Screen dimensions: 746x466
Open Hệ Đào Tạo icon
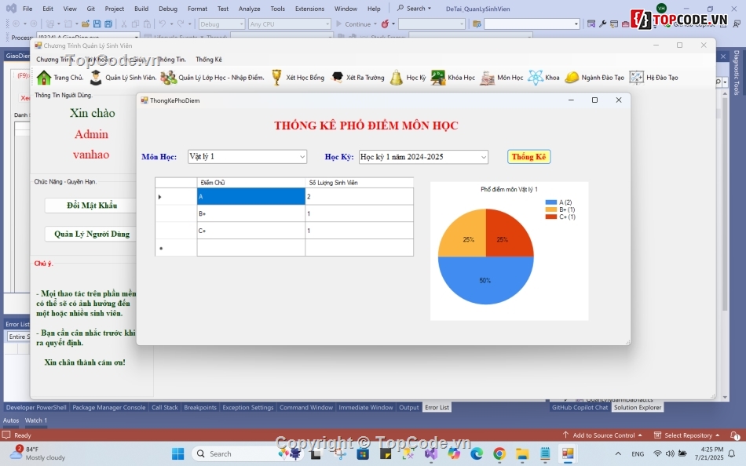636,78
